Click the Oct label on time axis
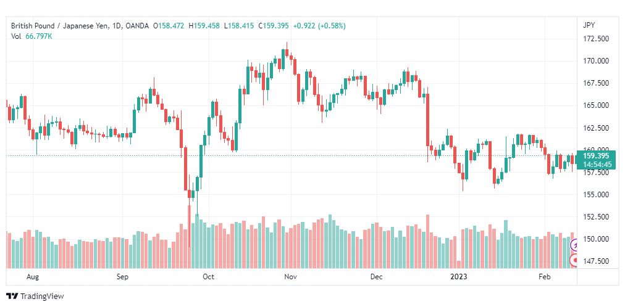 209,277
